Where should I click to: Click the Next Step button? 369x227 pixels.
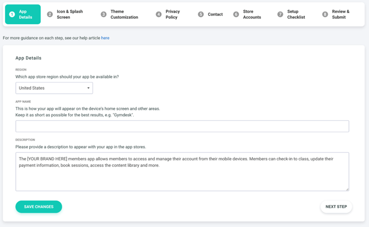(x=336, y=207)
